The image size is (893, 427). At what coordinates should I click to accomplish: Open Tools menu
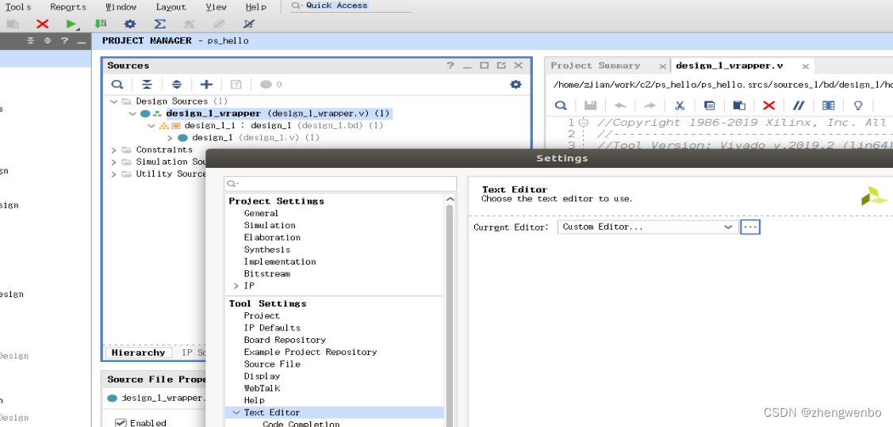click(18, 7)
